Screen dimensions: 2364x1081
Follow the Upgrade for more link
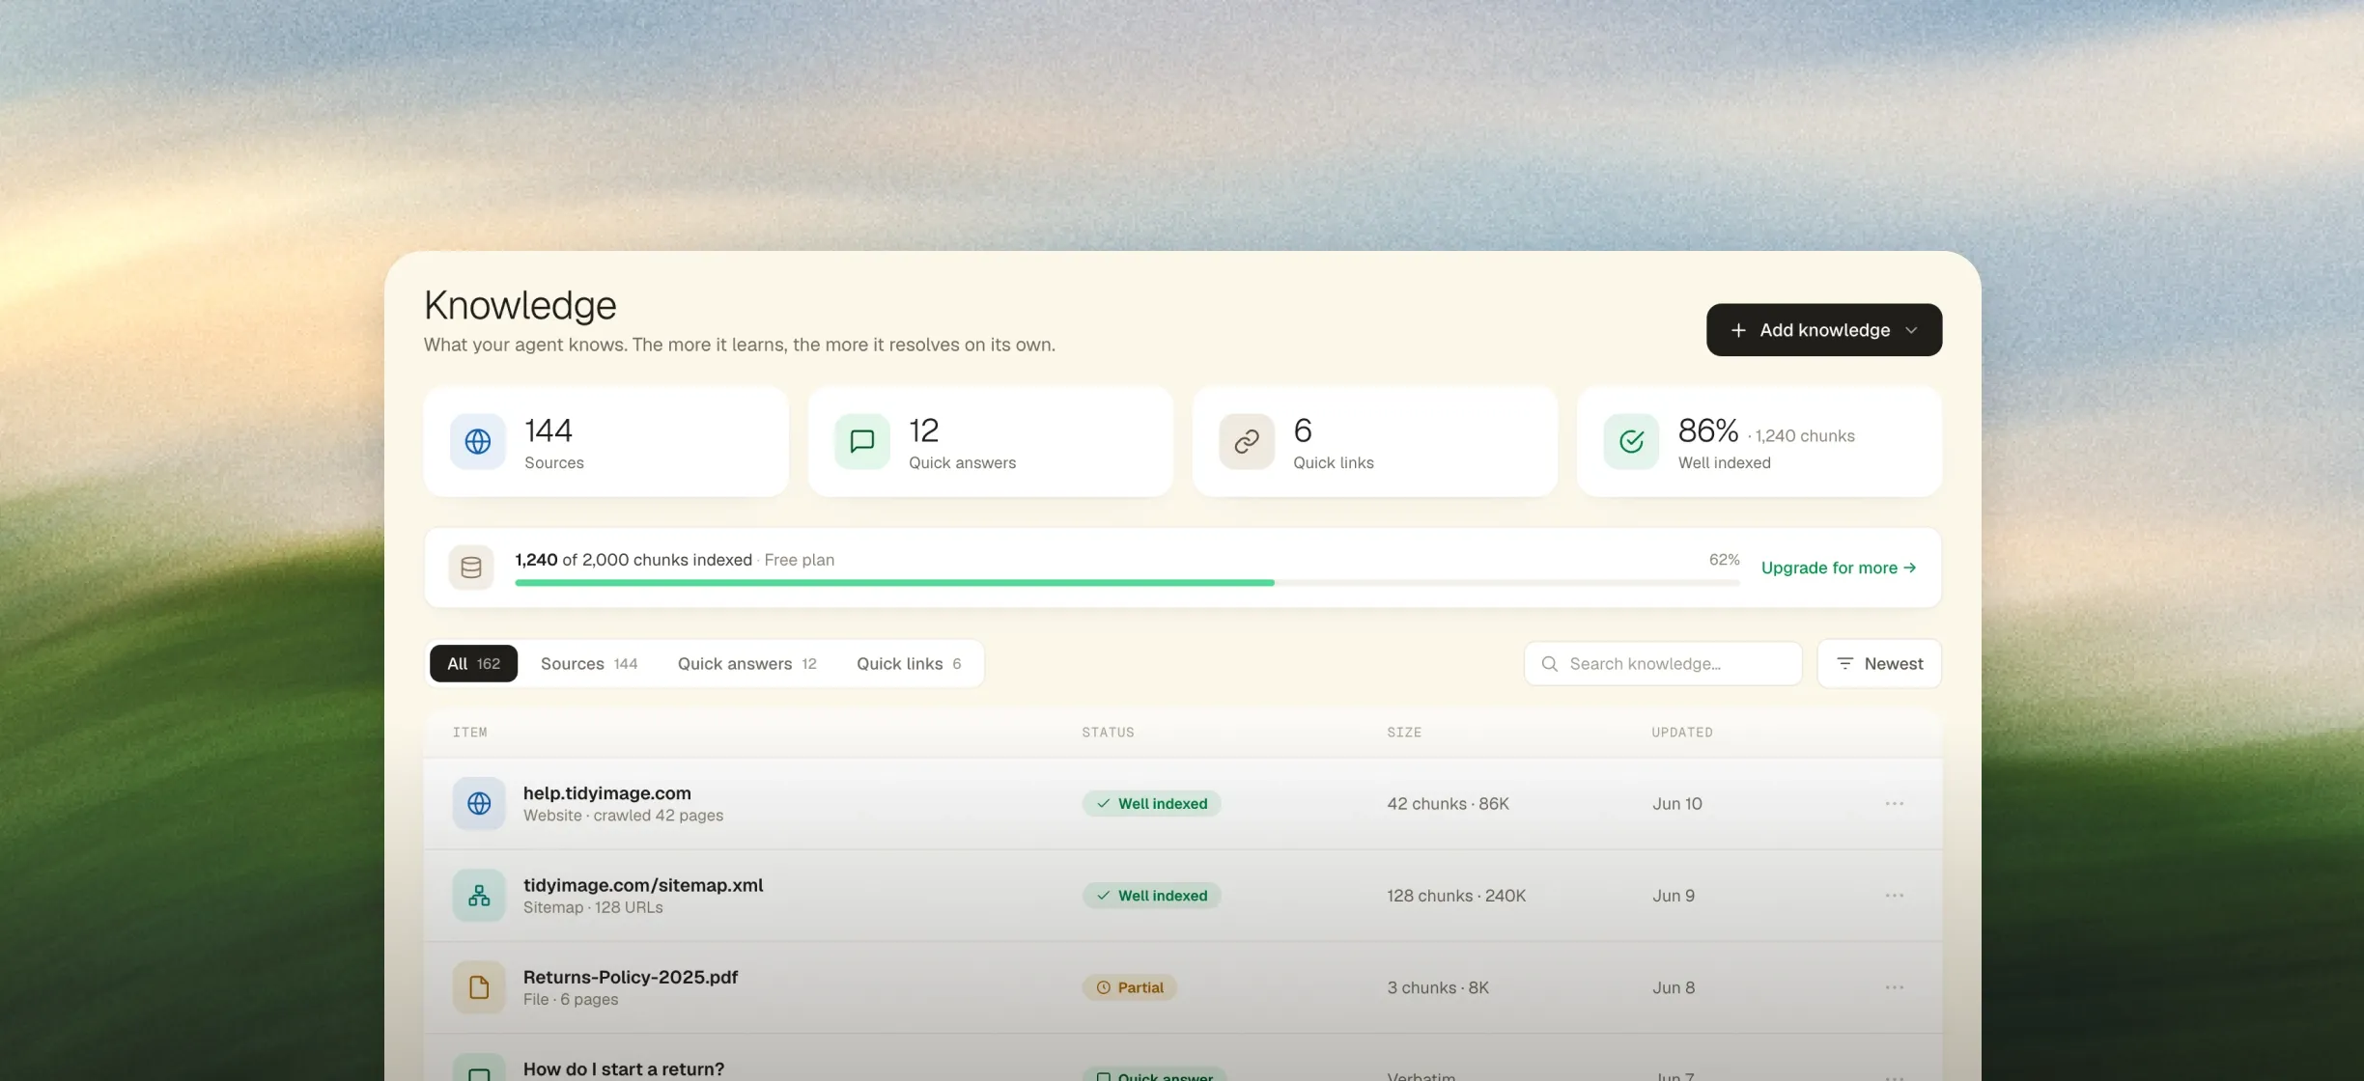1839,568
